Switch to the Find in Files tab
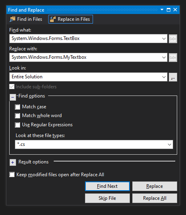The height and width of the screenshot is (215, 186). pos(26,19)
